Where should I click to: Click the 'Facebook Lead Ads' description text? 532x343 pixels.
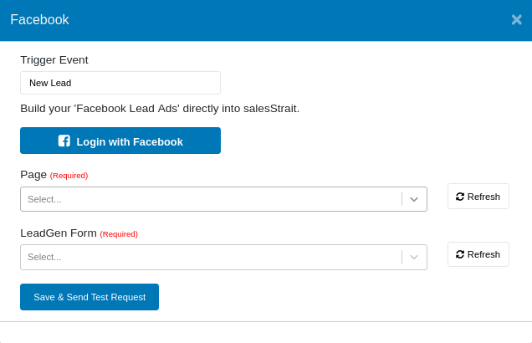point(160,108)
